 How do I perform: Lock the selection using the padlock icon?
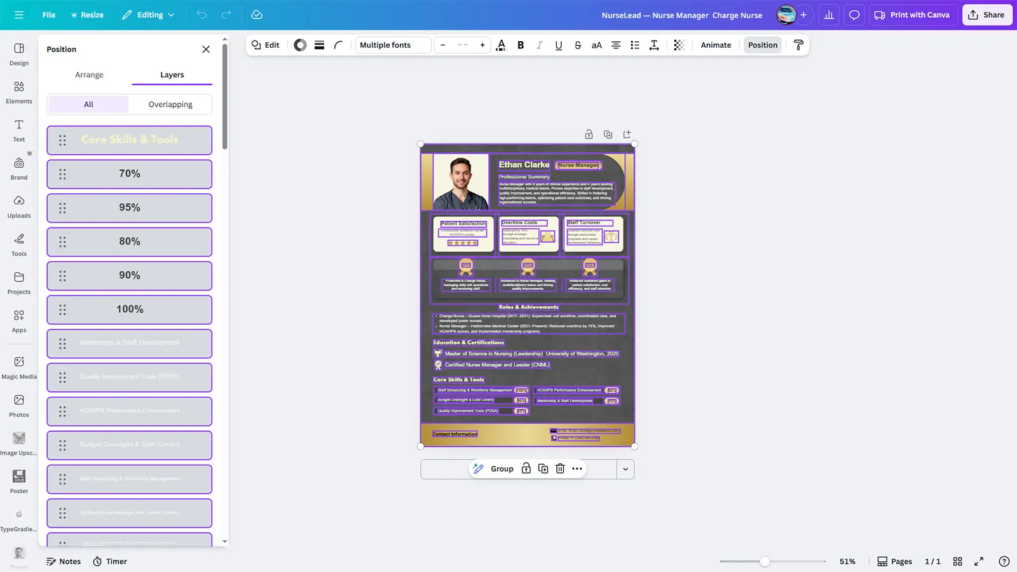tap(526, 469)
